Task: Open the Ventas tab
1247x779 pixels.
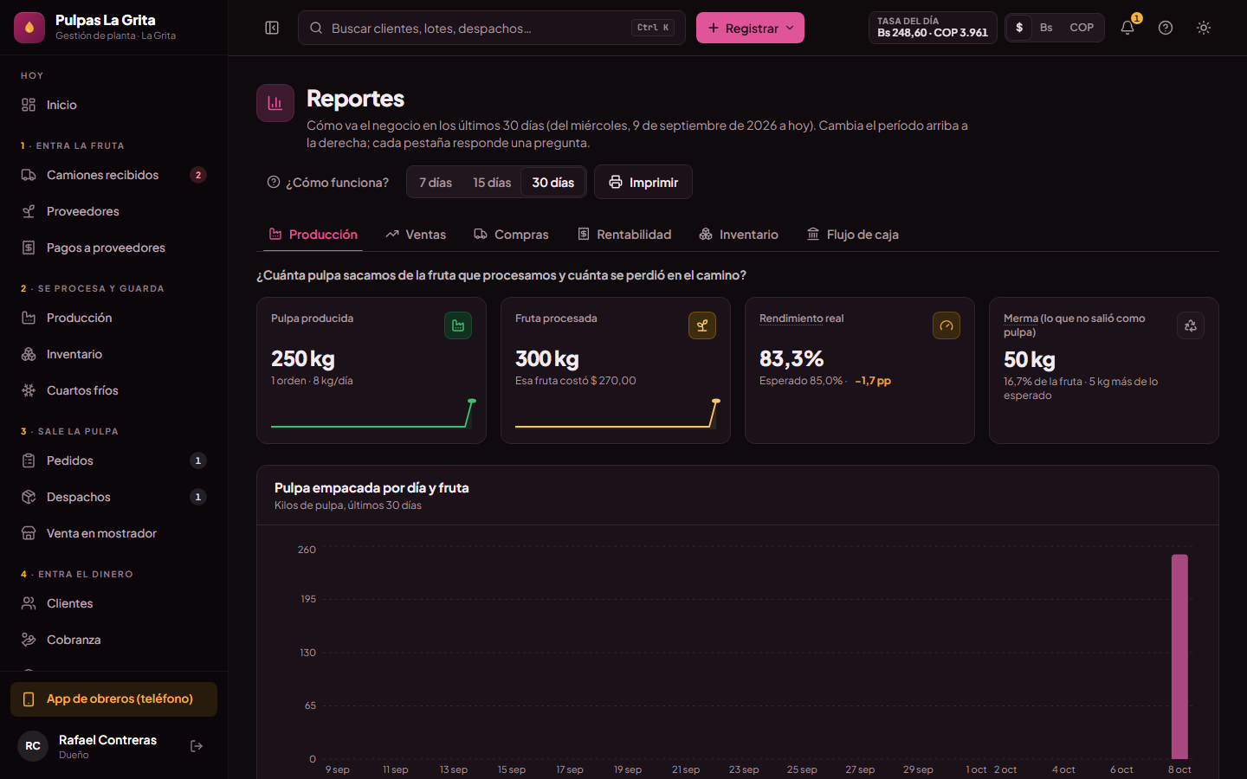Action: click(416, 235)
